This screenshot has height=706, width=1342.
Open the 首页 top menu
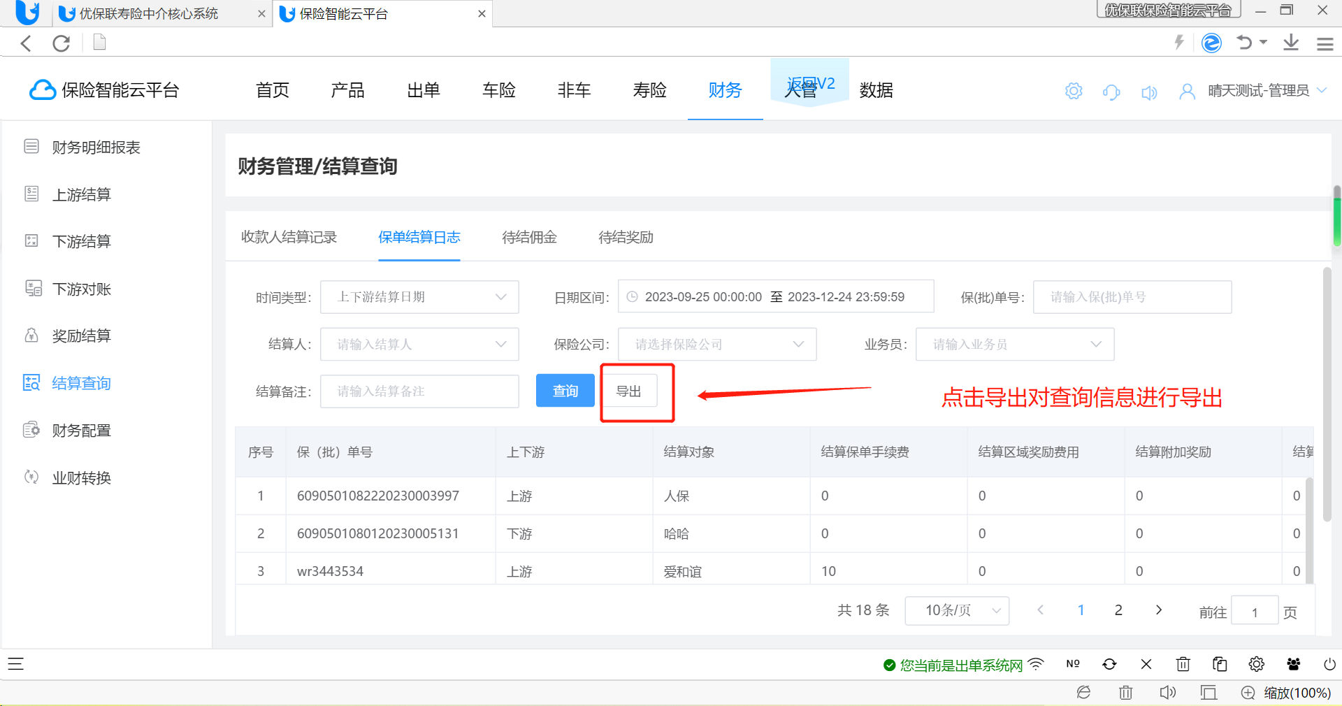click(x=273, y=90)
